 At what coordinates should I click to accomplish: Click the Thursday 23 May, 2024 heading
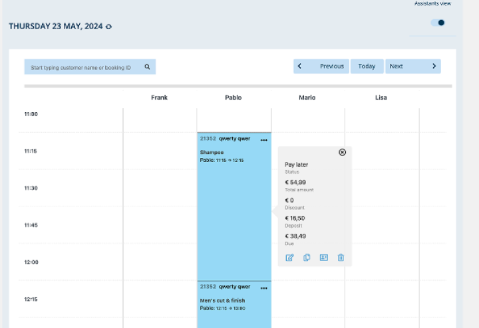56,27
